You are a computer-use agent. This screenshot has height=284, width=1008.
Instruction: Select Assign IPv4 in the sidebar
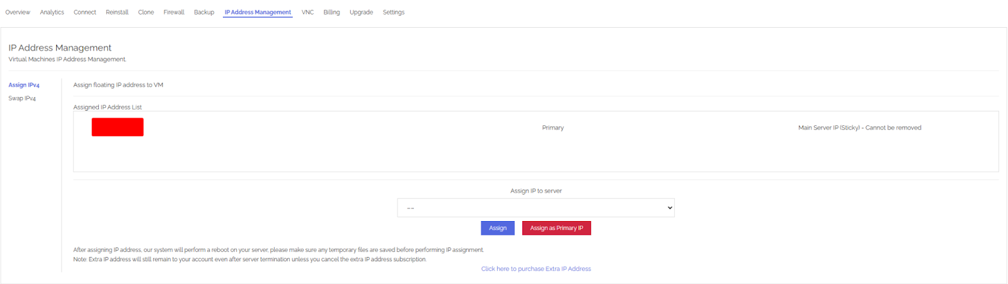pos(24,85)
